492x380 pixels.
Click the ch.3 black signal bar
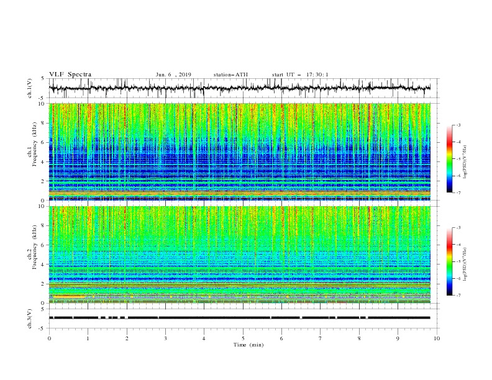coord(240,318)
